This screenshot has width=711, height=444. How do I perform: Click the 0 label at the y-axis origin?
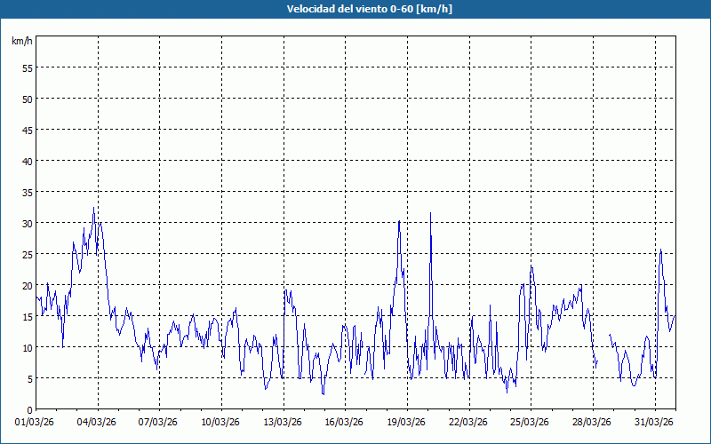coord(30,409)
